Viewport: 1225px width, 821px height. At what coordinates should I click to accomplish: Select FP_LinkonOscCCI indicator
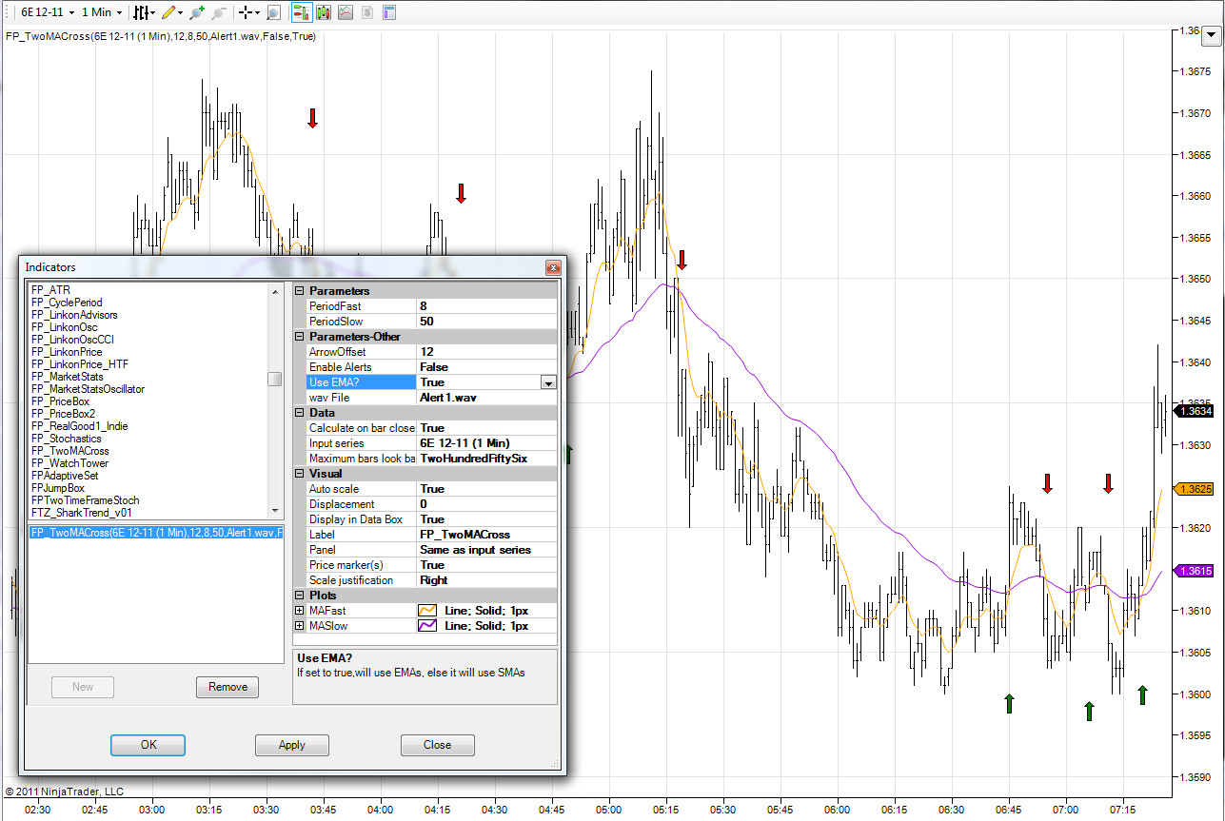(x=72, y=340)
